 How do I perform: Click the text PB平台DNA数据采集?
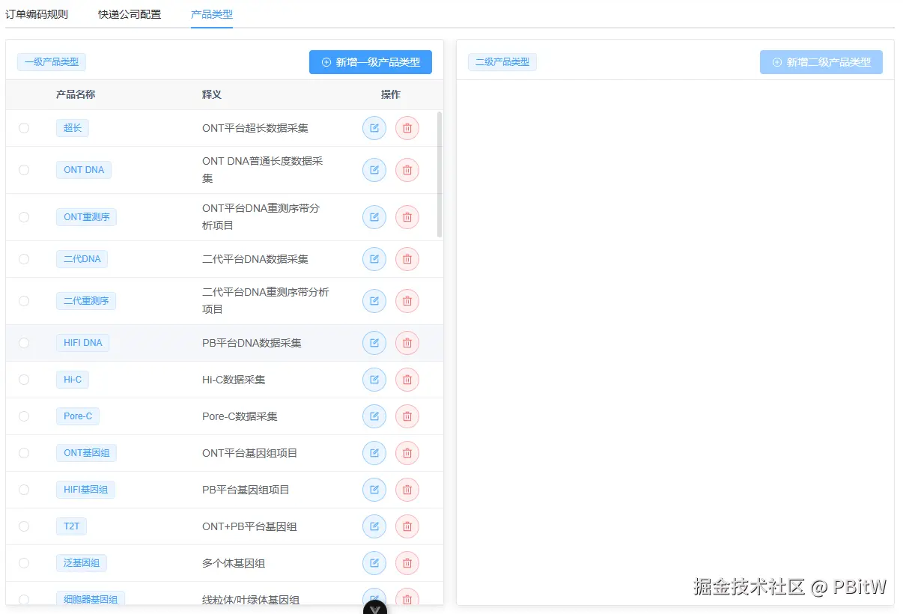pos(252,343)
